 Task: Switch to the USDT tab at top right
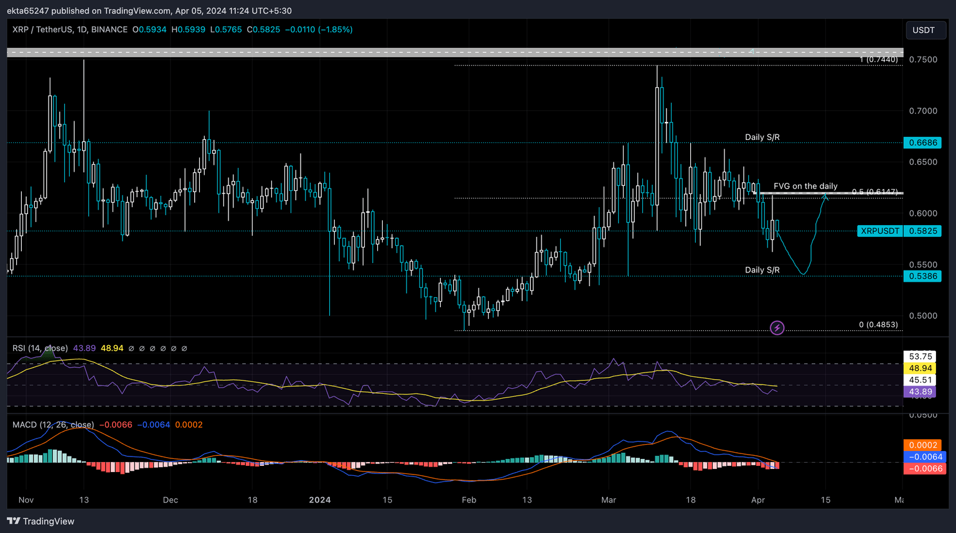[x=926, y=29]
